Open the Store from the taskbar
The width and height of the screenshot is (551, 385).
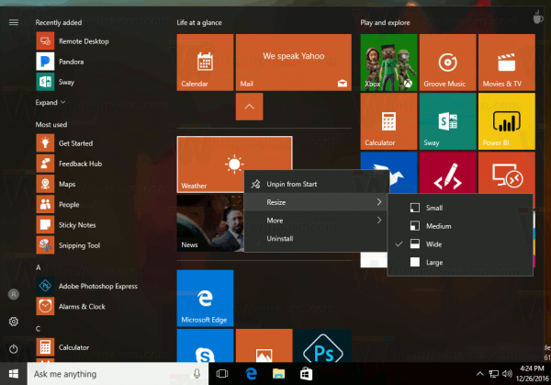point(306,374)
